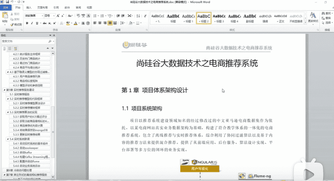
Task: Click the Grow Font icon
Action: click(58, 16)
